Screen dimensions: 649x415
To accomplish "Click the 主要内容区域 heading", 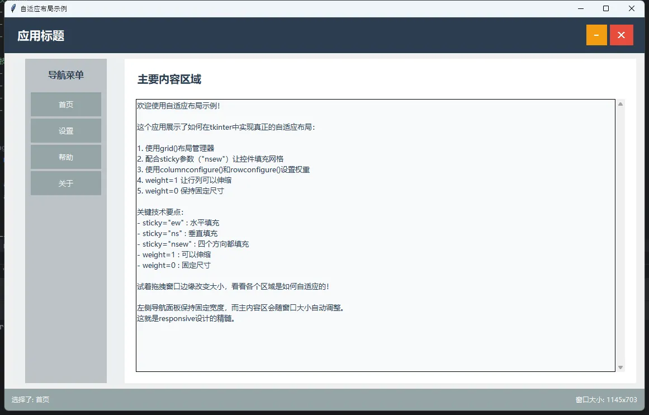I will tap(169, 79).
